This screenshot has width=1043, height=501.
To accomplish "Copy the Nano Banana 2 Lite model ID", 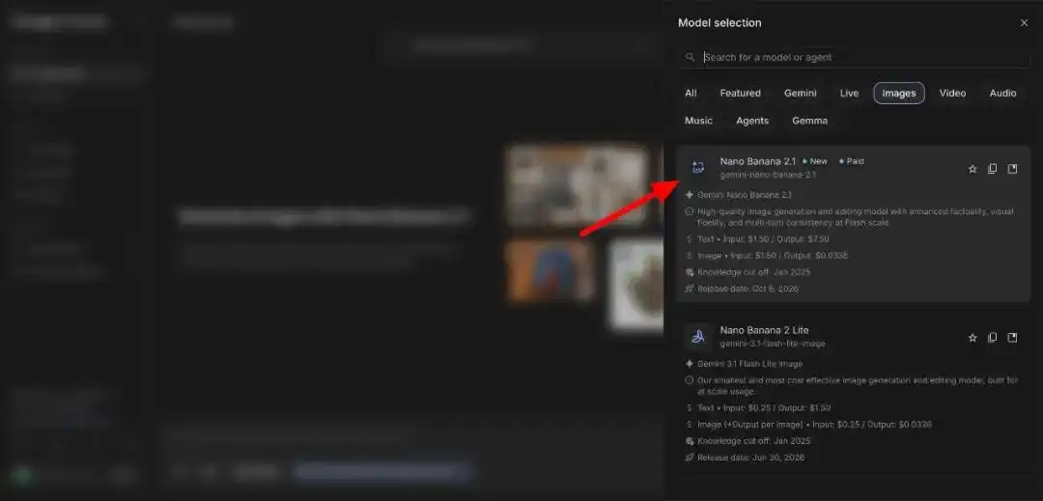I will pyautogui.click(x=992, y=338).
